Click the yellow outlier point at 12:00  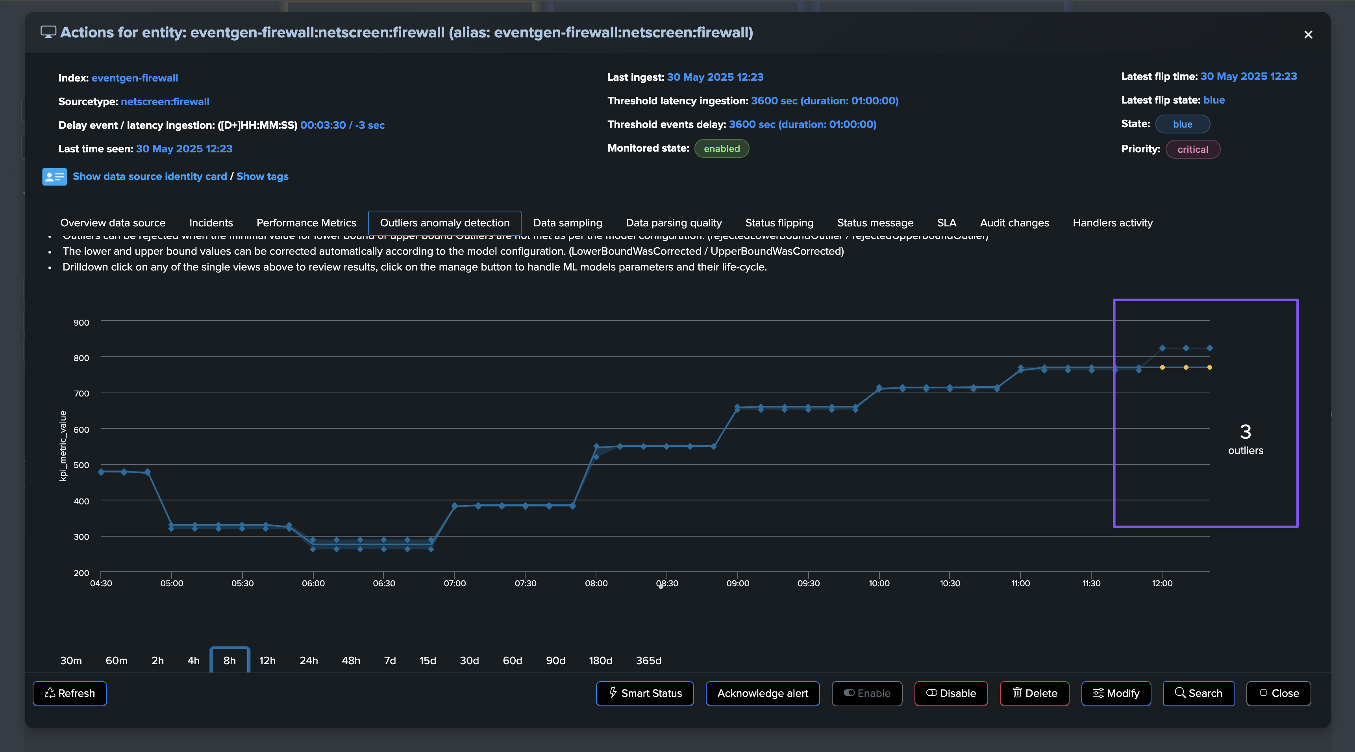1162,367
